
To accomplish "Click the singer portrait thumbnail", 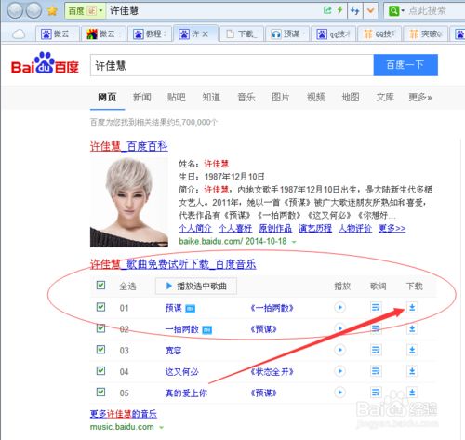I will point(129,203).
